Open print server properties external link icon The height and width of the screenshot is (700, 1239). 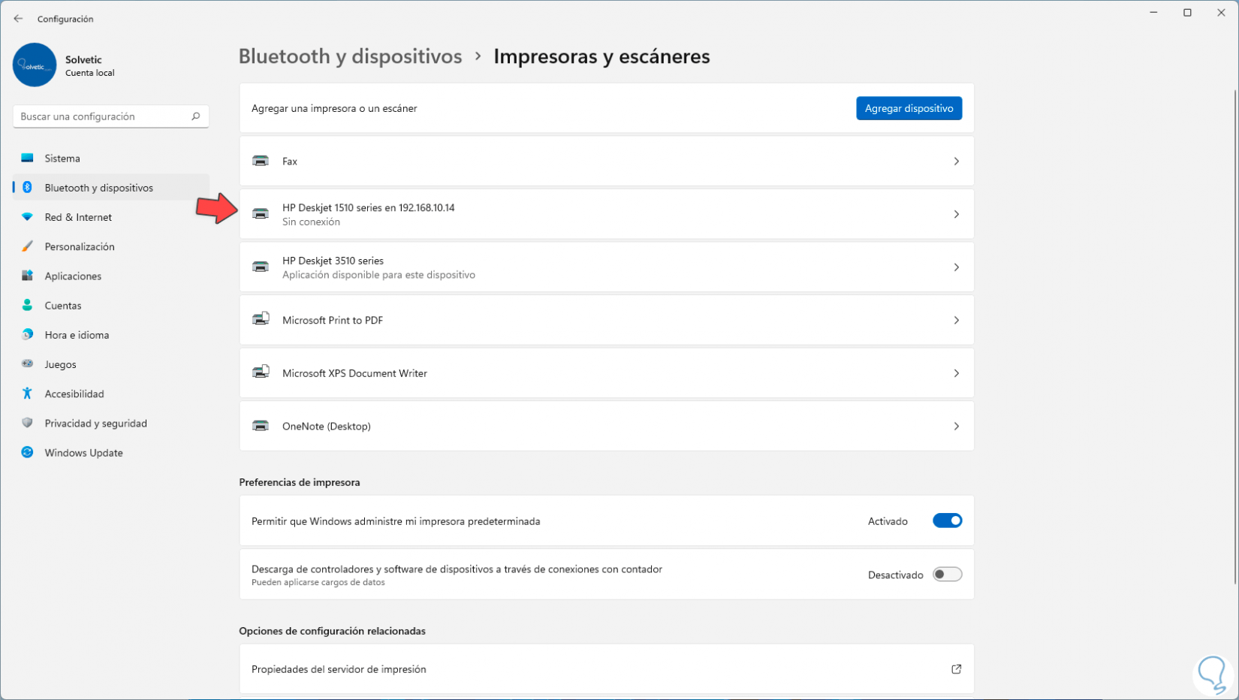pyautogui.click(x=956, y=669)
